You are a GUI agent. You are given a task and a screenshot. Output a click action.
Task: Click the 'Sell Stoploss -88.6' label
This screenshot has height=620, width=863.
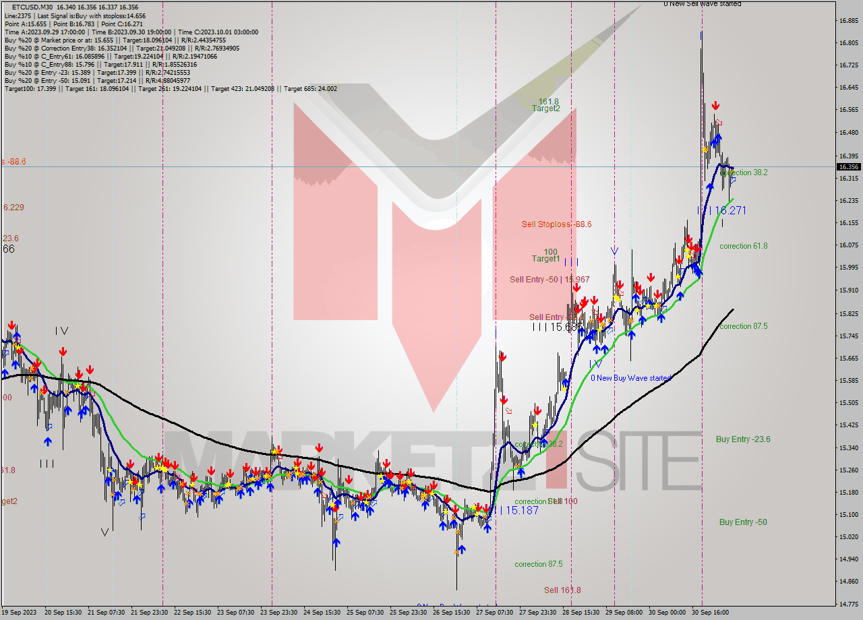pyautogui.click(x=556, y=224)
